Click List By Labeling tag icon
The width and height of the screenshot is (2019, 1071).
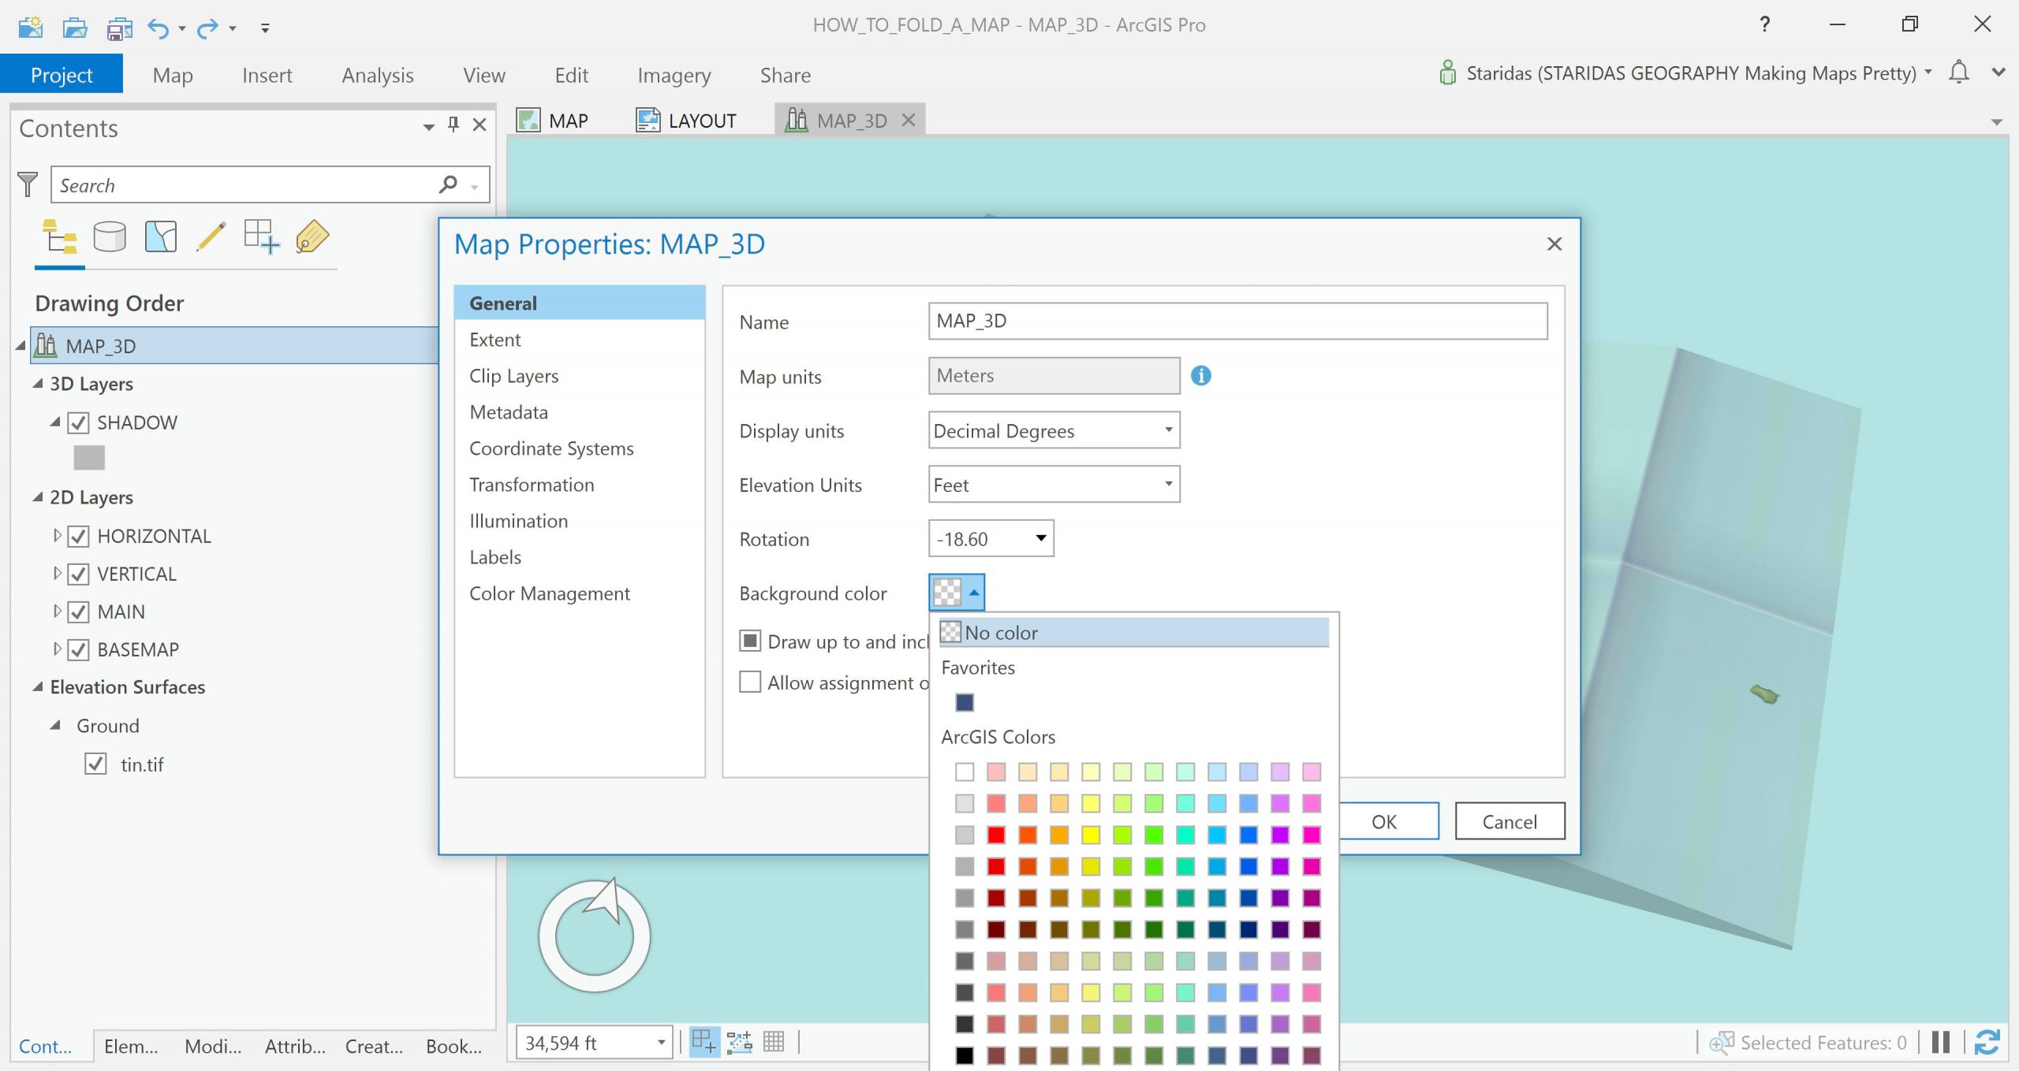click(312, 236)
